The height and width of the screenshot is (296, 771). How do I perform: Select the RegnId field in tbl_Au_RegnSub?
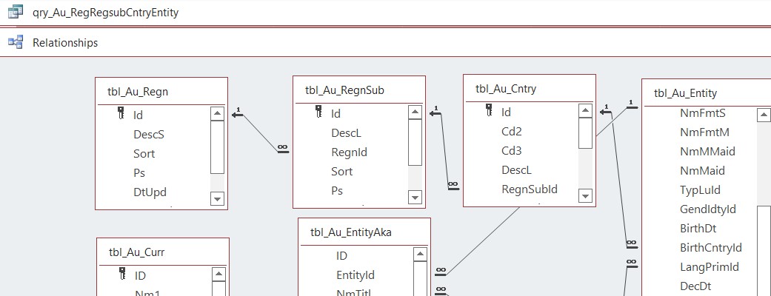pos(349,152)
